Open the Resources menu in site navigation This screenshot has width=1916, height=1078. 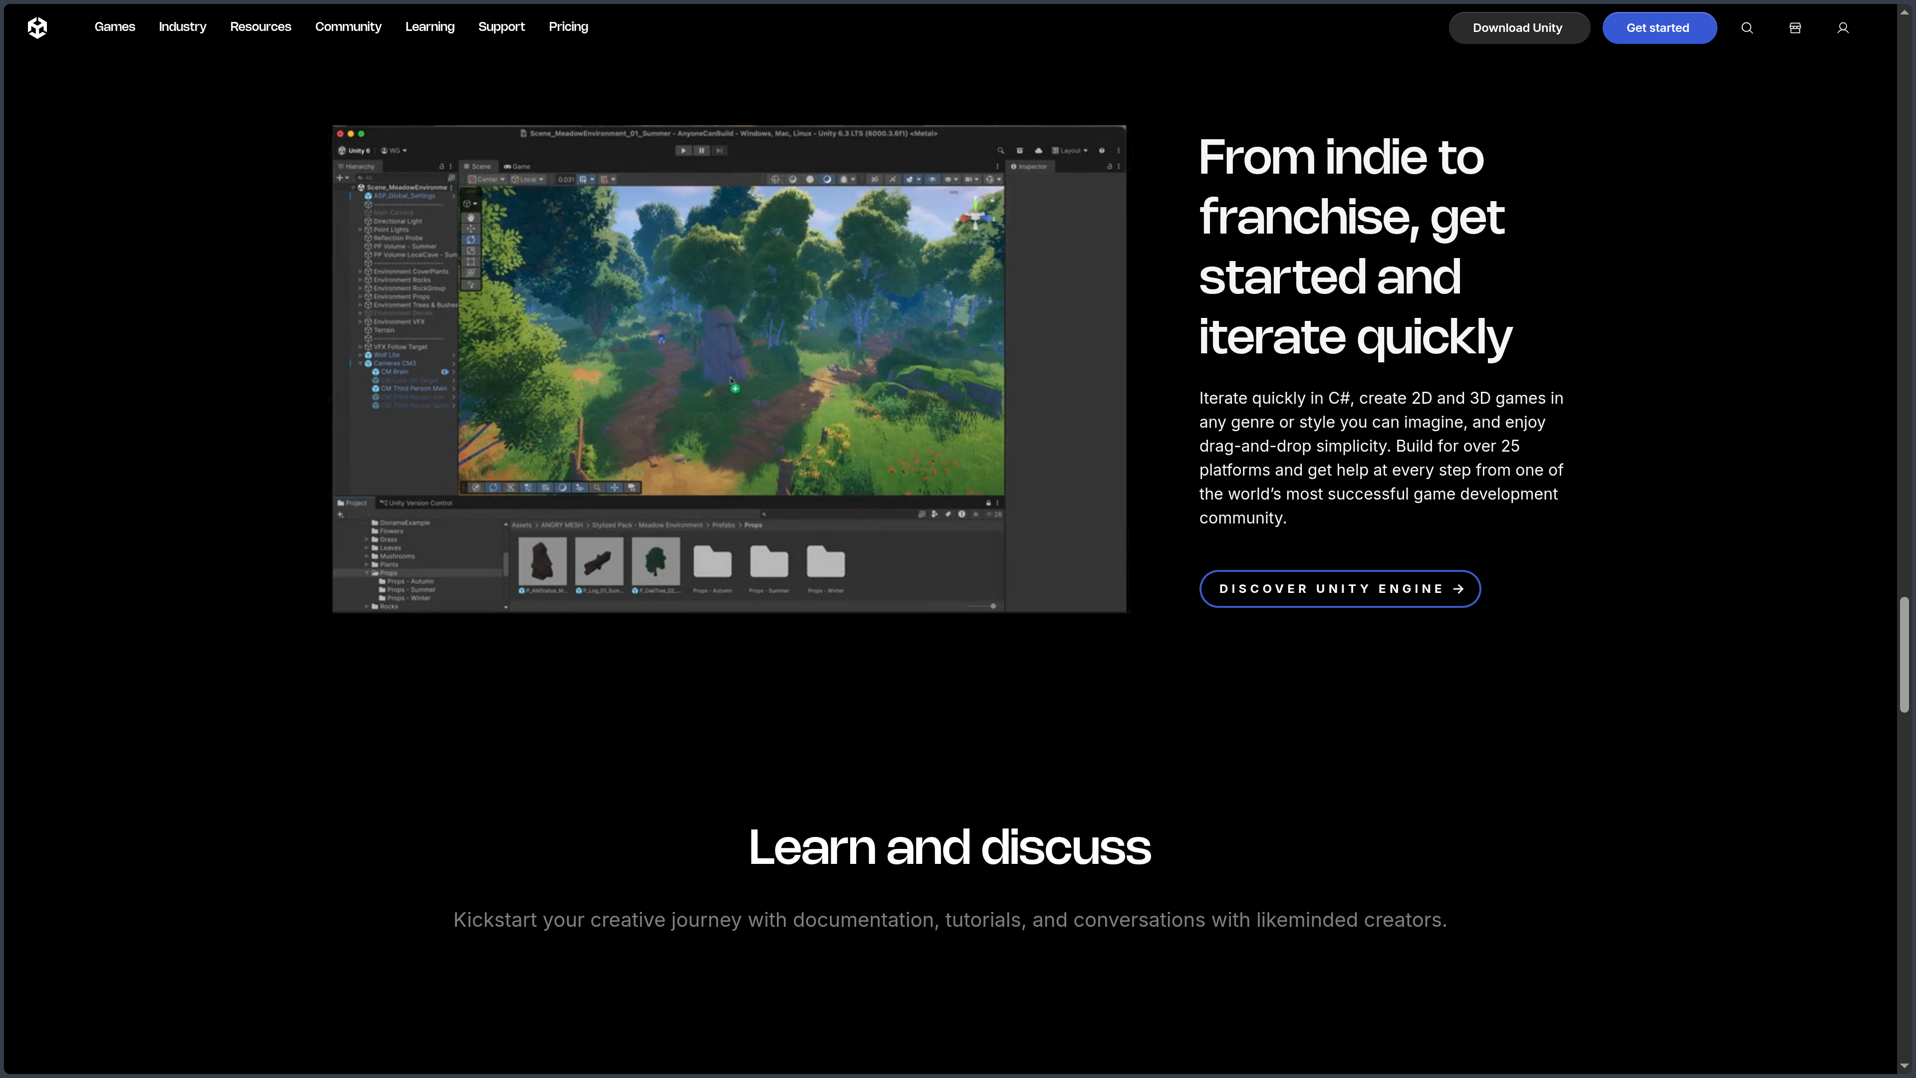[x=260, y=27]
